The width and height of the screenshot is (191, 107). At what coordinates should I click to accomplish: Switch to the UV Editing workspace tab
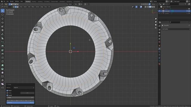pos(47,1)
